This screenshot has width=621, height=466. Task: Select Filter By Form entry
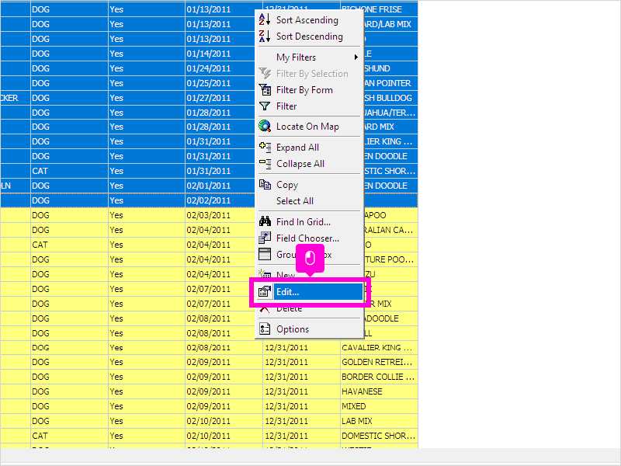pyautogui.click(x=304, y=90)
